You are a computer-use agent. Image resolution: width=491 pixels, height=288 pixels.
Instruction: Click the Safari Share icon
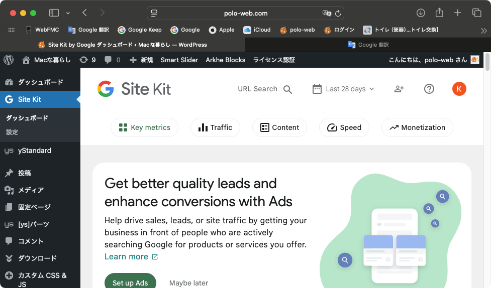pyautogui.click(x=439, y=13)
